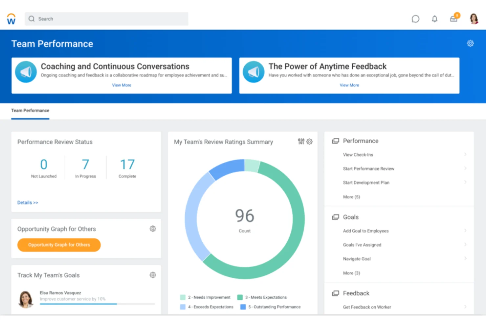The image size is (486, 324).
Task: Open gear icon on Track My Team's Goals
Action: [153, 275]
